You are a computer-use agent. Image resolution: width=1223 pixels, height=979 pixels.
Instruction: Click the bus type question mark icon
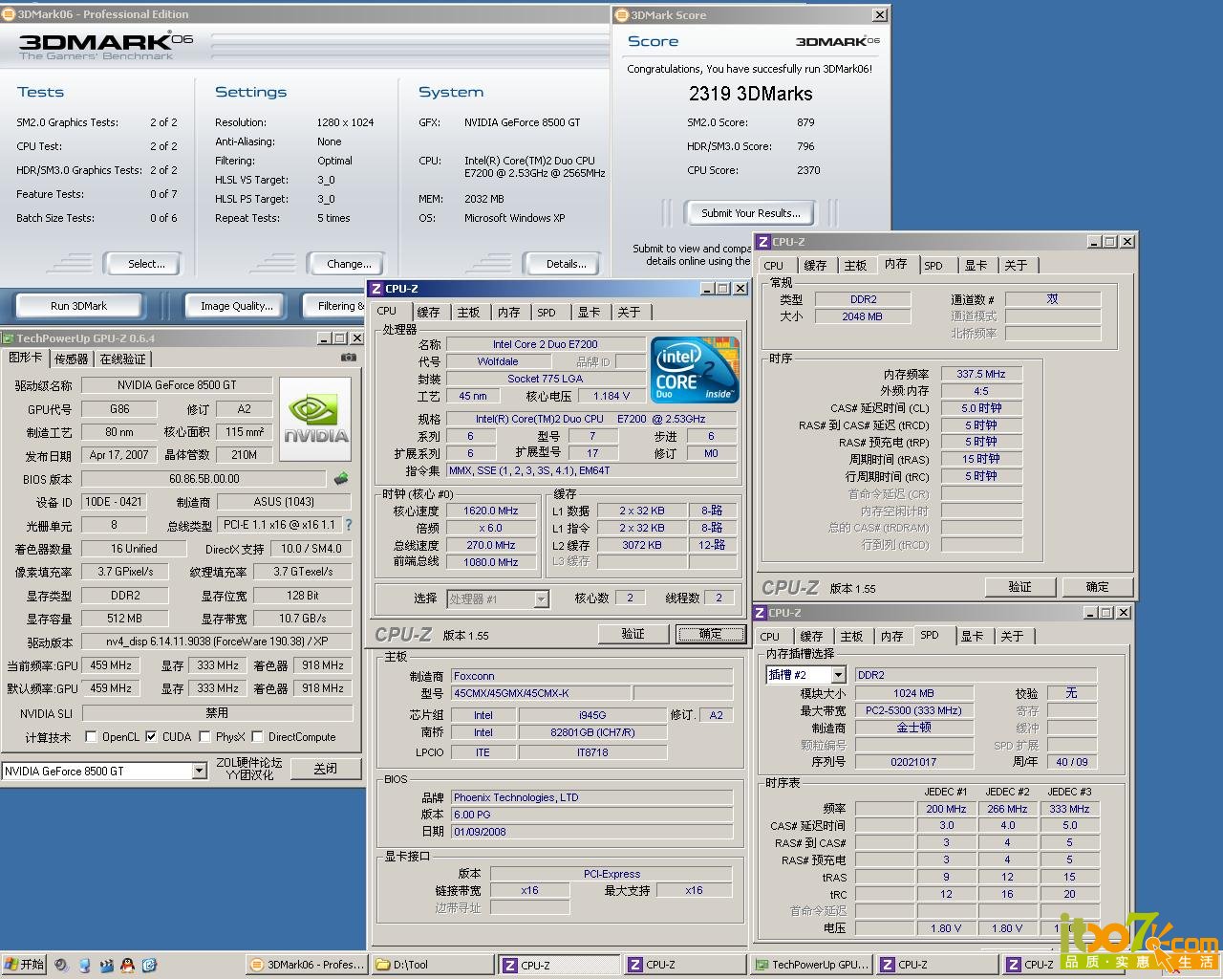[349, 525]
